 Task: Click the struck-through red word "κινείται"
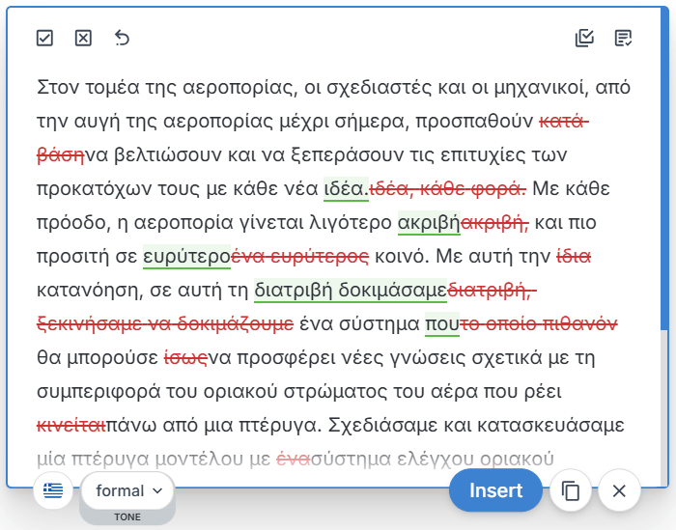pos(70,426)
